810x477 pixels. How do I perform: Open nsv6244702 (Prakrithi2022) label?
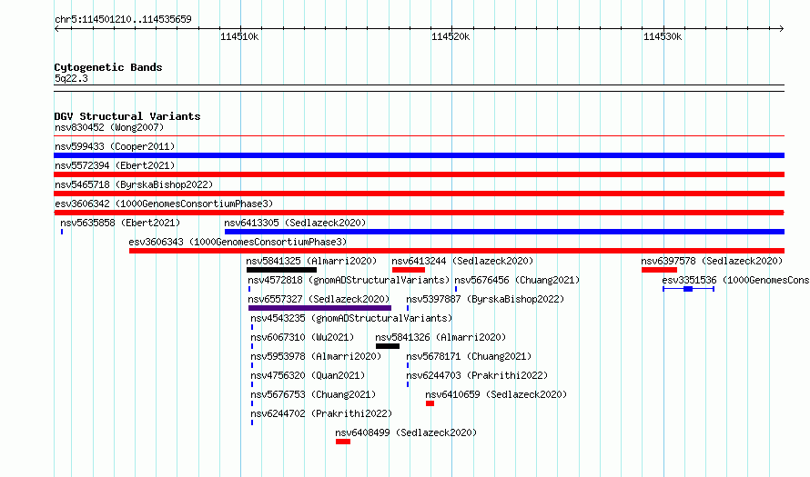pyautogui.click(x=321, y=413)
